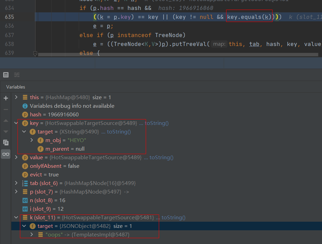This screenshot has height=244, width=322.
Task: Click the minus icon to remove watch
Action: (x=6, y=109)
